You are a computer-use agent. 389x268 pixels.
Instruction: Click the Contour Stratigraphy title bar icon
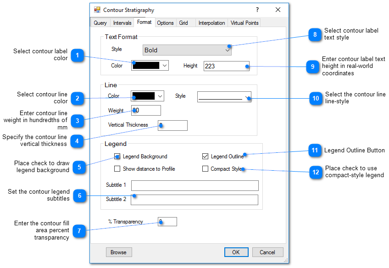[97, 10]
